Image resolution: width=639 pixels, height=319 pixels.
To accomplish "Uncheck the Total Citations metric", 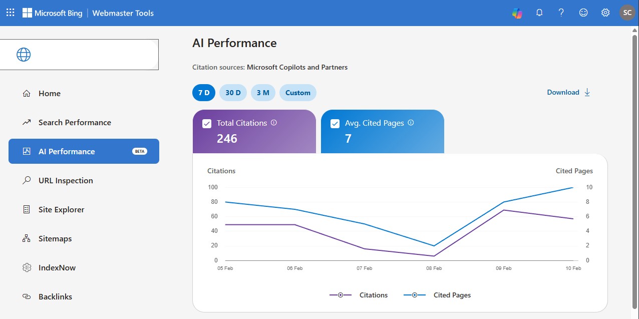I will [207, 123].
